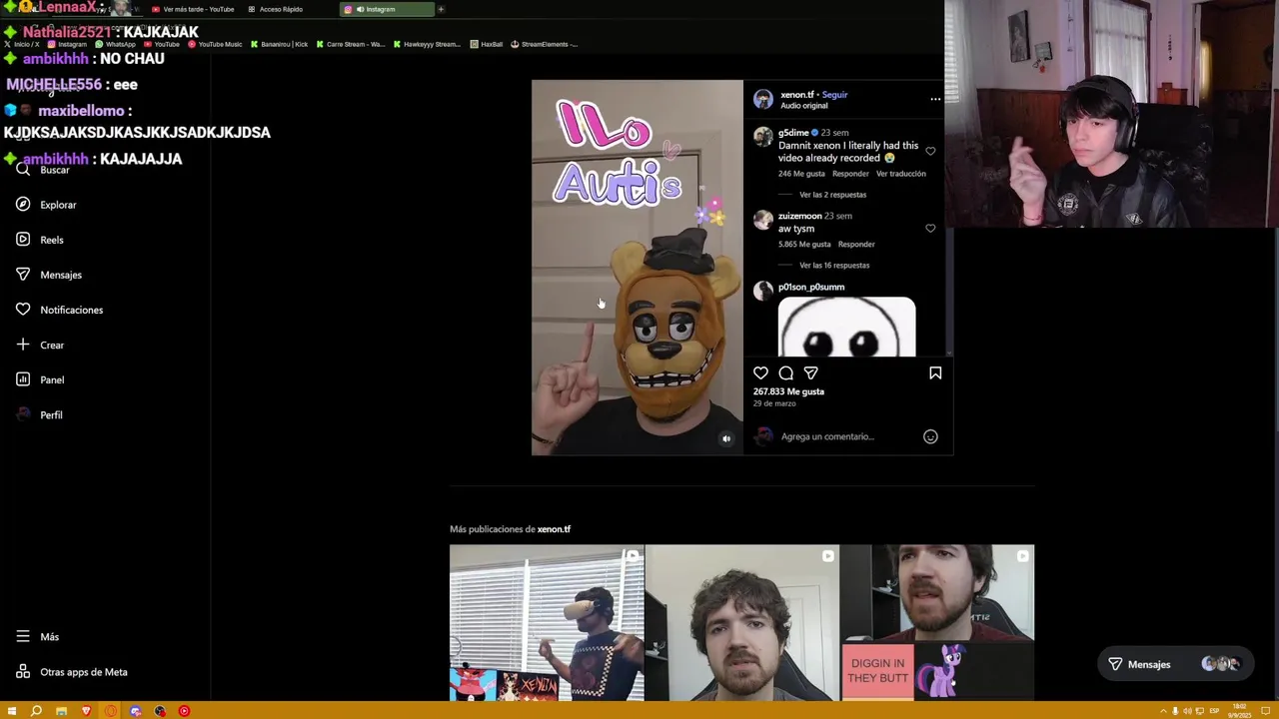Open a new browser tab with plus
The image size is (1279, 719).
(441, 9)
